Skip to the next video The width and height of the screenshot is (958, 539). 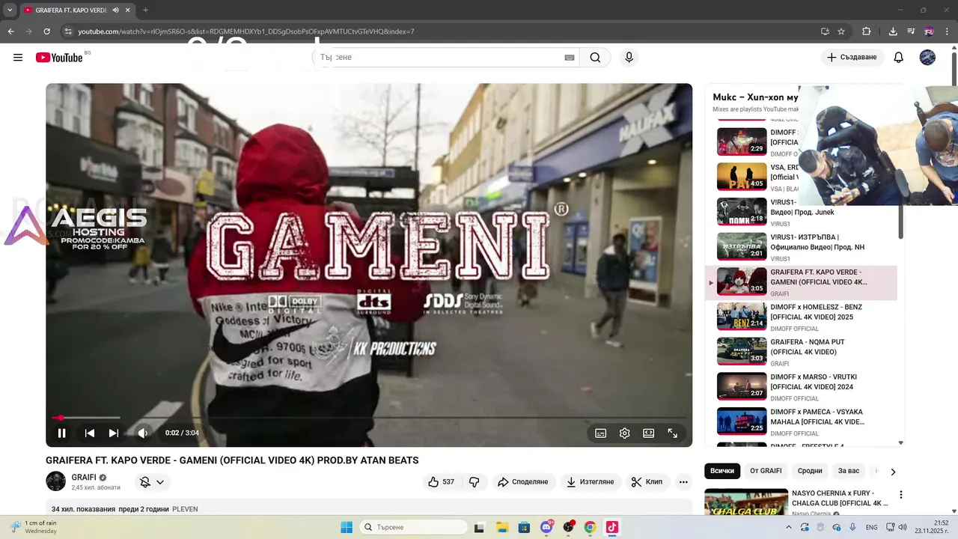click(114, 433)
